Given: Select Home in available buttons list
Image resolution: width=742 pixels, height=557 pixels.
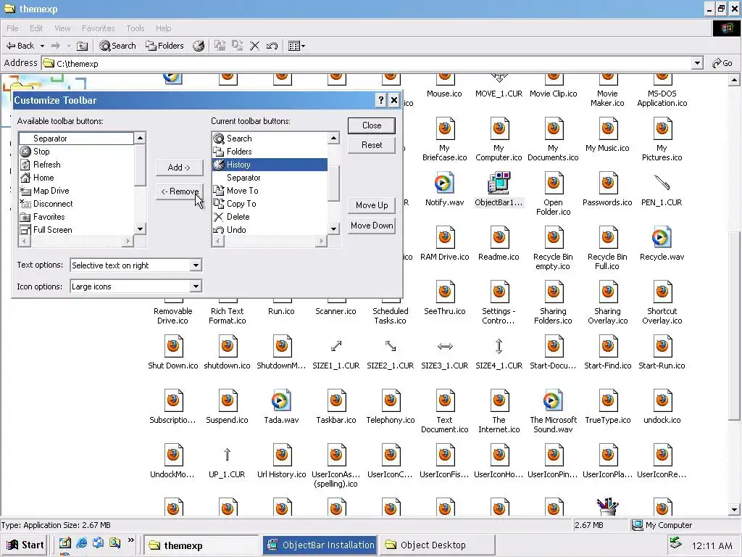Looking at the screenshot, I should [x=77, y=178].
